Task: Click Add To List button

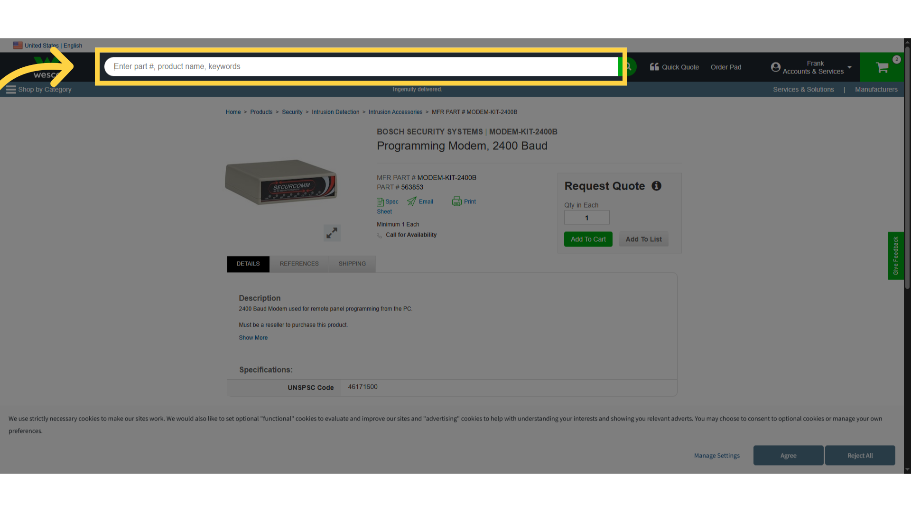Action: pyautogui.click(x=643, y=239)
